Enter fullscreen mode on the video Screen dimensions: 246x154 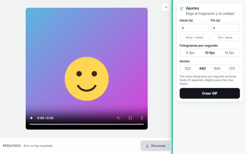pos(130,118)
